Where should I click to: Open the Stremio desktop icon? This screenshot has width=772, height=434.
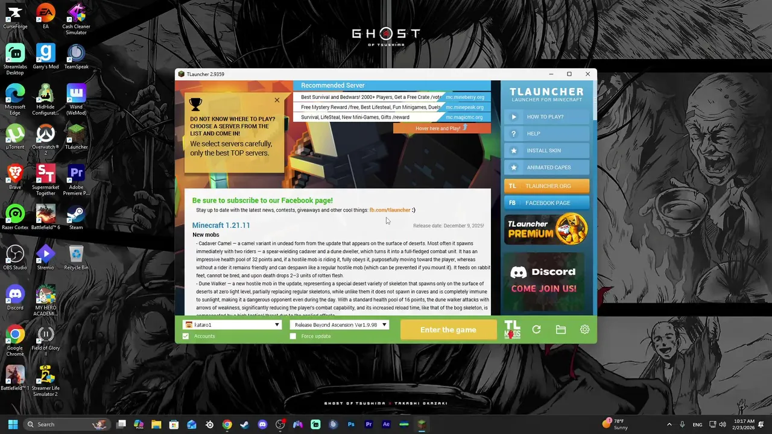(46, 257)
